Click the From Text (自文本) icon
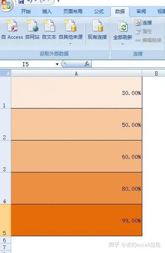 [x=49, y=26]
